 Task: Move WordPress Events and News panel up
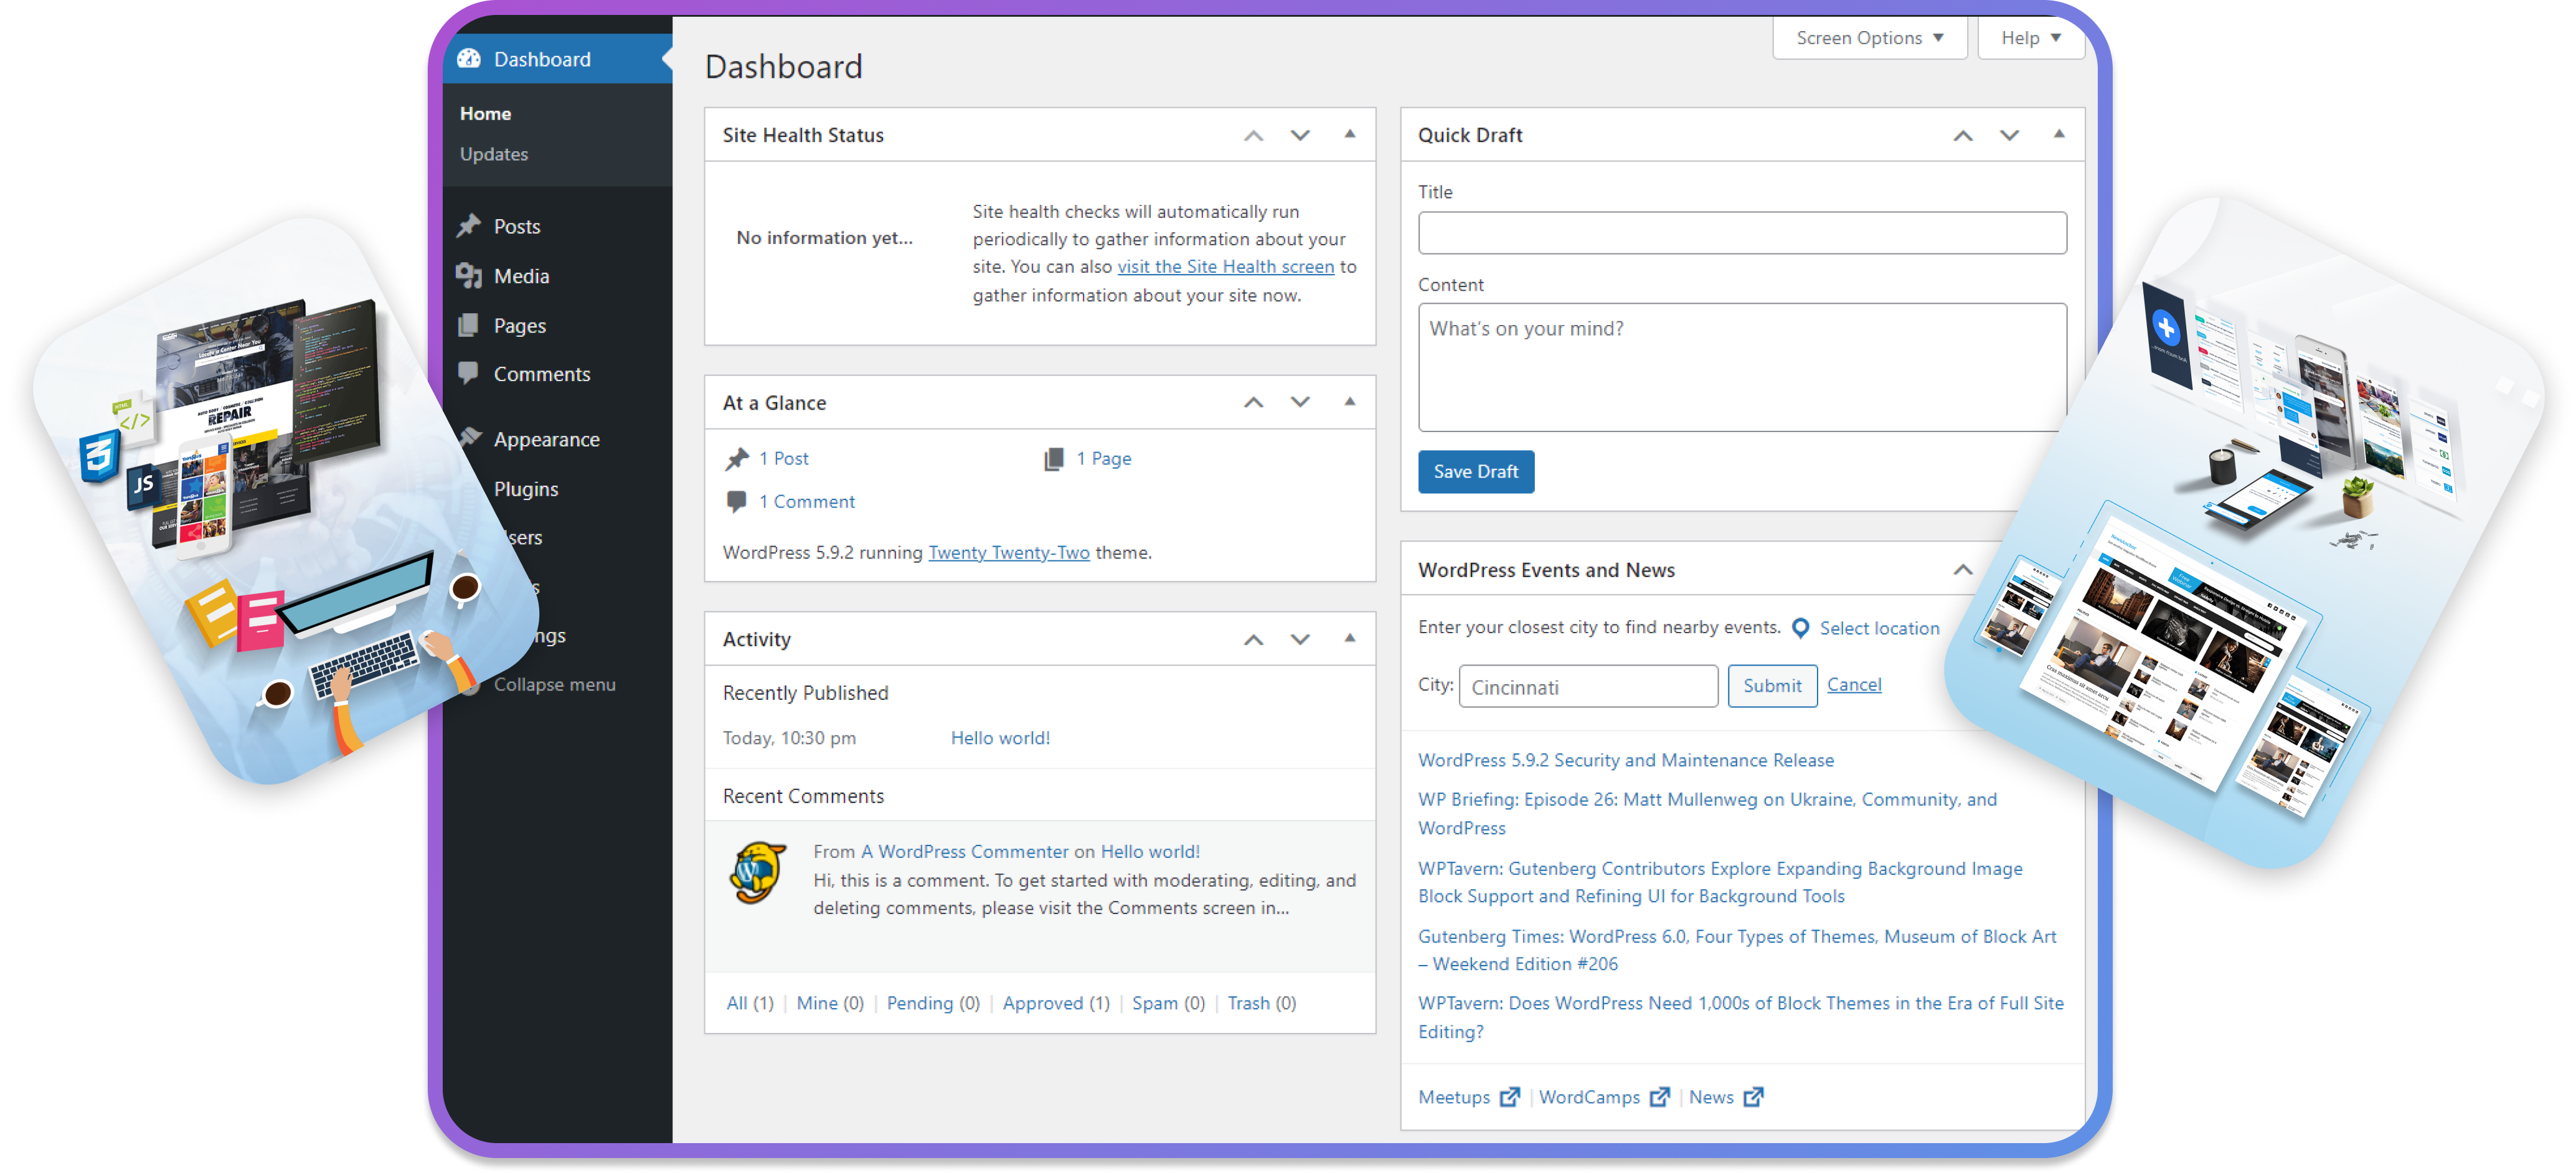[1963, 570]
